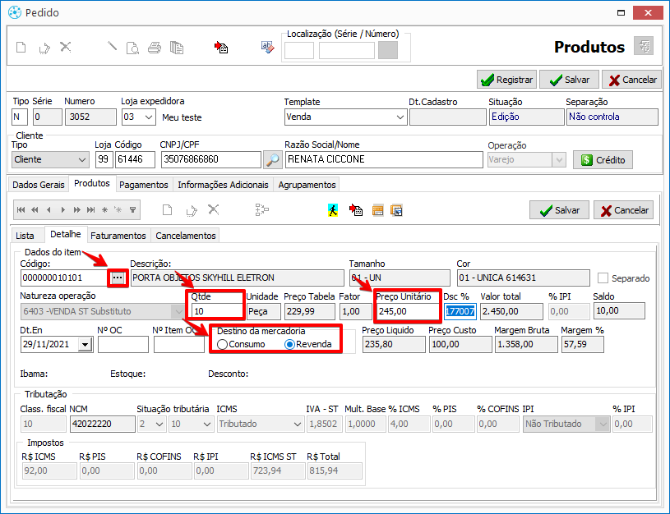Screen dimensions: 670x514
Task: Open the IPI Não Tributado dropdown
Action: point(603,425)
